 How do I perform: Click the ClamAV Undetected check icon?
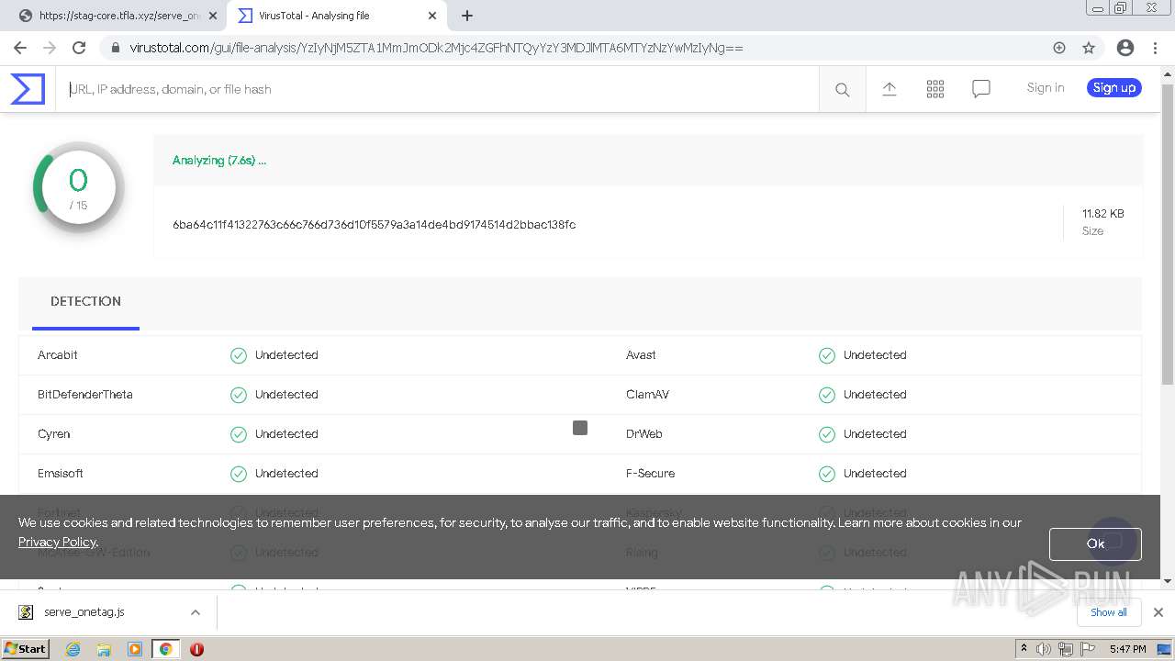click(827, 395)
